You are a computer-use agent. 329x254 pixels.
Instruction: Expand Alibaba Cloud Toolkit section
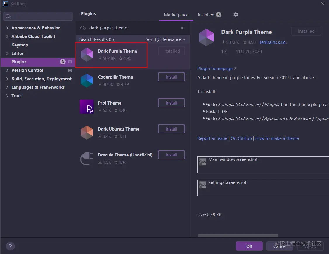[x=7, y=36]
